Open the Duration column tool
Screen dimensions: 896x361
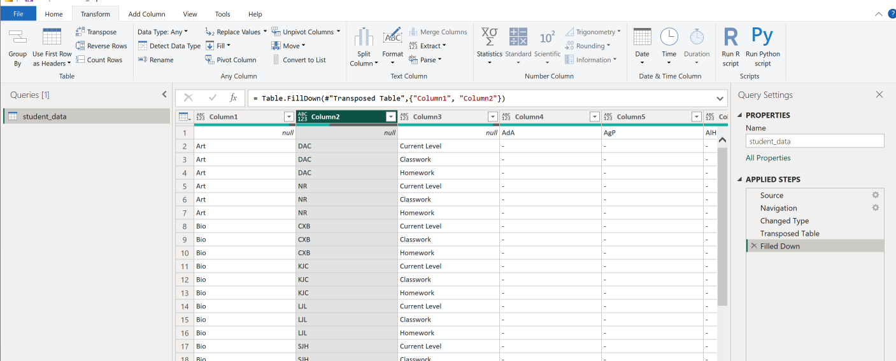[x=697, y=46]
